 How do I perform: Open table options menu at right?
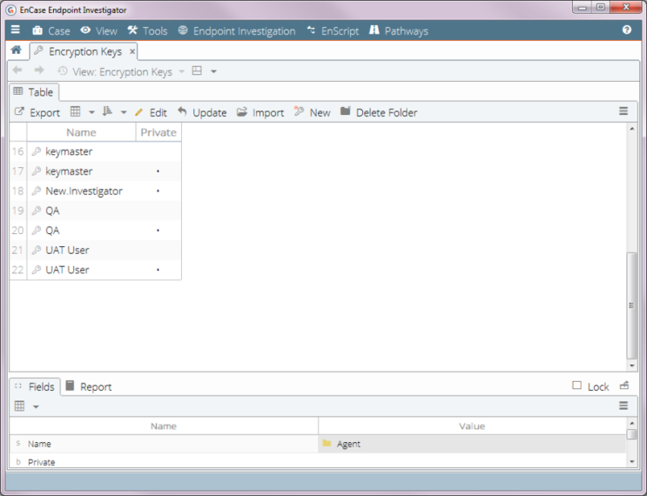623,111
